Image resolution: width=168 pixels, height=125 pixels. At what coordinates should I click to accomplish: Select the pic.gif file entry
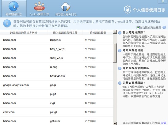tap(54, 112)
